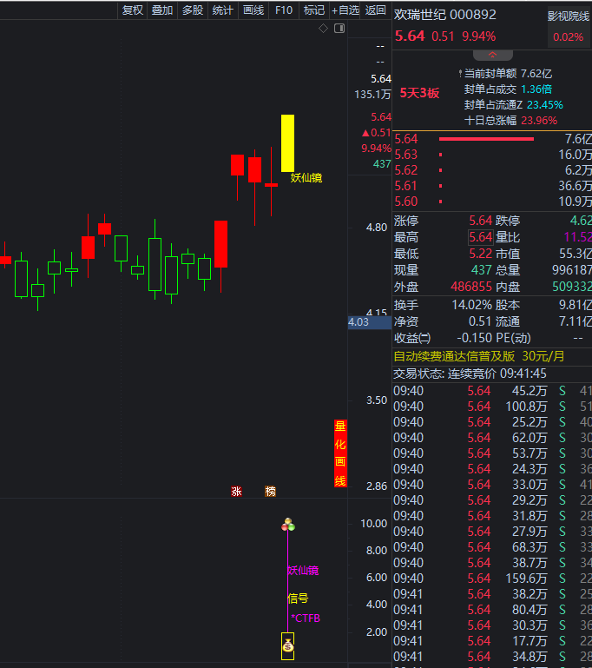The width and height of the screenshot is (592, 668).
Task: Click the 4.03 price axis marker
Action: pos(370,322)
